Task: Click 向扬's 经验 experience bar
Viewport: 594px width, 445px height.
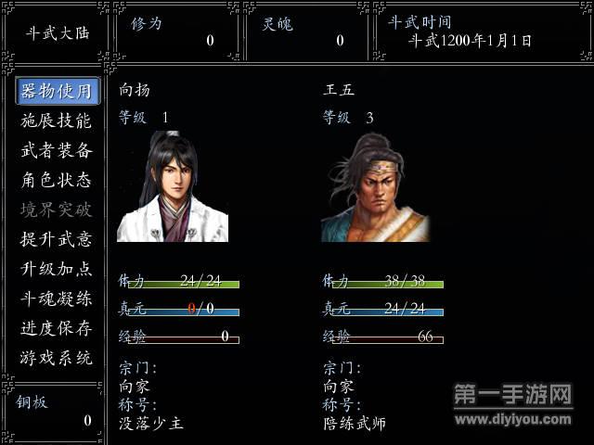Action: [184, 340]
